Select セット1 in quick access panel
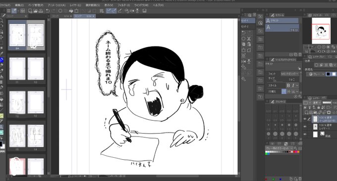This screenshot has height=181, width=337. pos(248,21)
